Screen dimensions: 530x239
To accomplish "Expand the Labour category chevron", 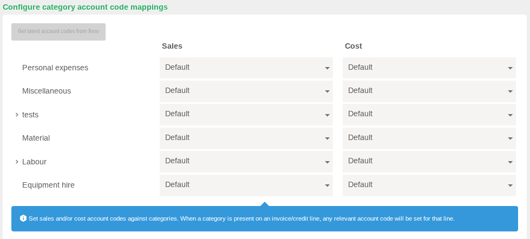I will point(17,162).
